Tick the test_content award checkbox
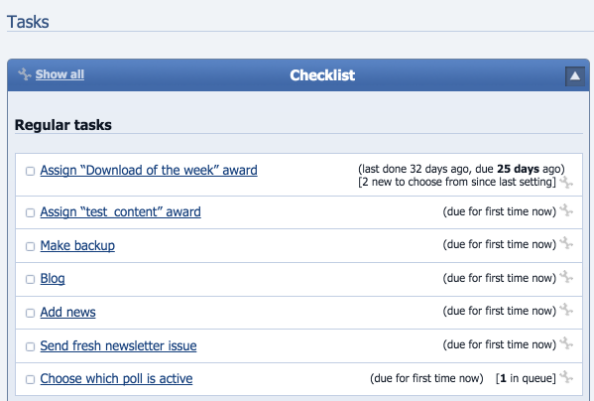 [x=31, y=212]
